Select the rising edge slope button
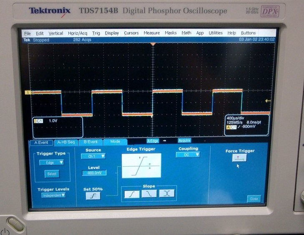The height and width of the screenshot is (235, 304). click(x=132, y=194)
